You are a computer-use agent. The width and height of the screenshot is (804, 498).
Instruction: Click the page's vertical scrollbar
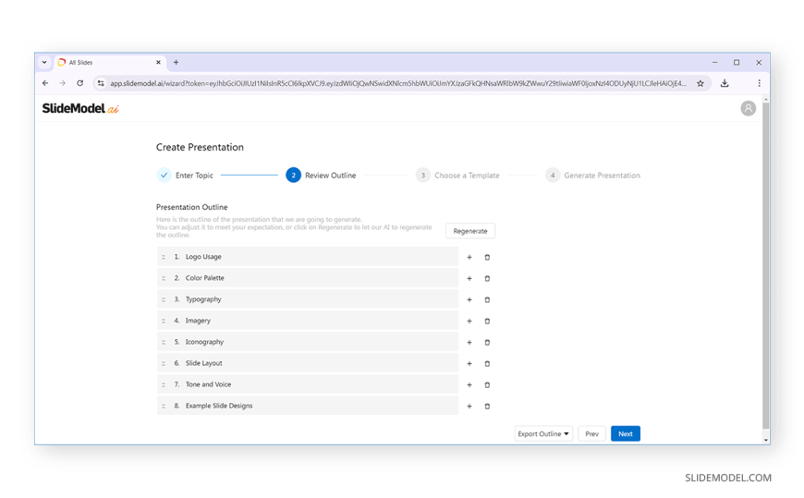(x=765, y=268)
